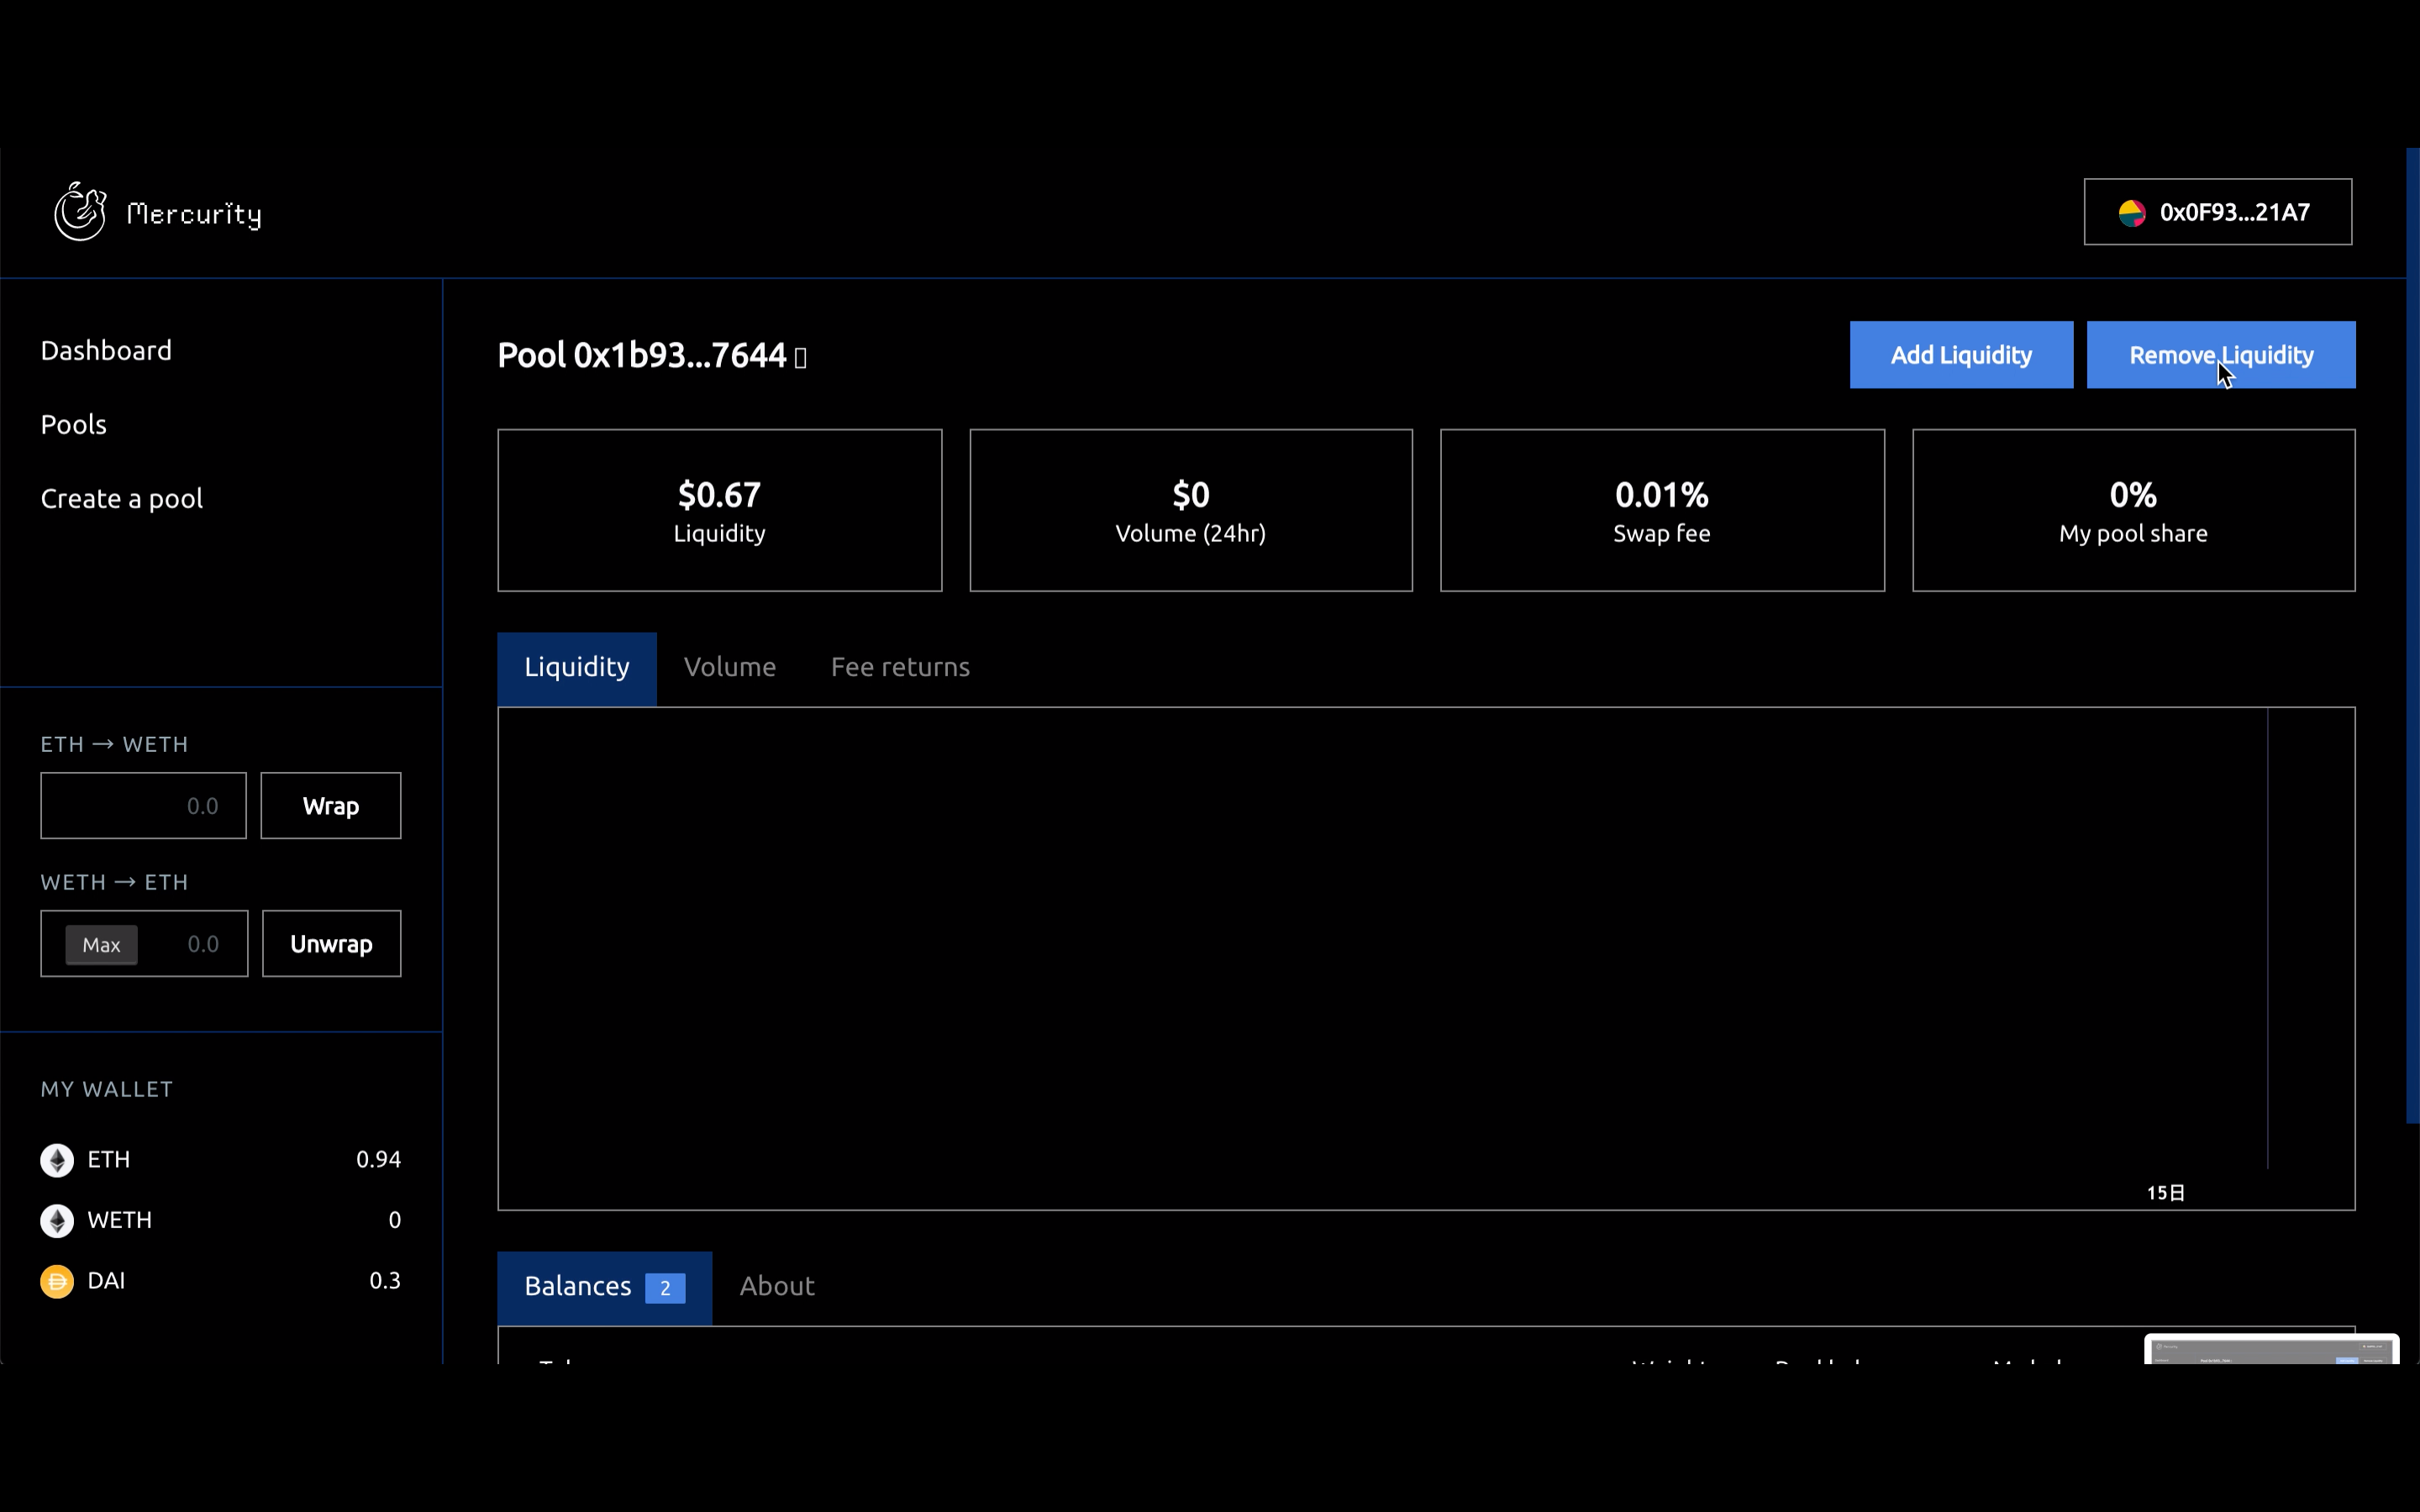
Task: Click the ETH token icon in wallet
Action: (x=57, y=1160)
